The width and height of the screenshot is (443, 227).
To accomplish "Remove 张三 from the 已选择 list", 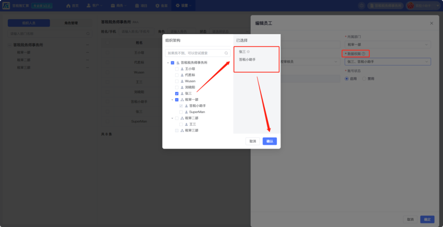I will point(248,52).
